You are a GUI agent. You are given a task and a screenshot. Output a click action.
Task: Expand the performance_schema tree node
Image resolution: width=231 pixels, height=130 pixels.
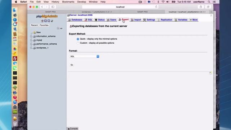tap(31, 44)
